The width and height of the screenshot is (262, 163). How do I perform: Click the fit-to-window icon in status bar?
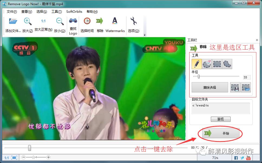pyautogui.click(x=14, y=158)
